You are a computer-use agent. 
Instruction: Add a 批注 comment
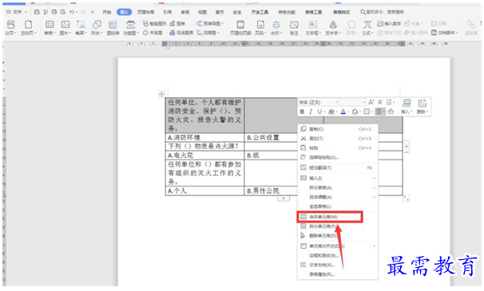click(x=294, y=27)
